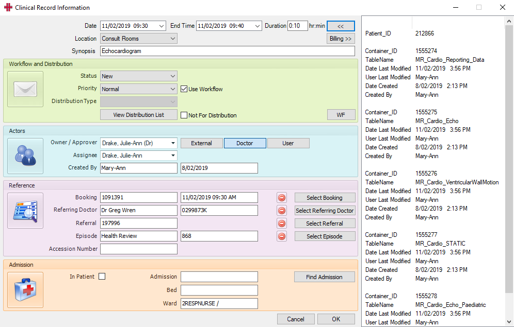Viewport: 514px width, 327px height.
Task: Open the Status dropdown
Action: [173, 76]
